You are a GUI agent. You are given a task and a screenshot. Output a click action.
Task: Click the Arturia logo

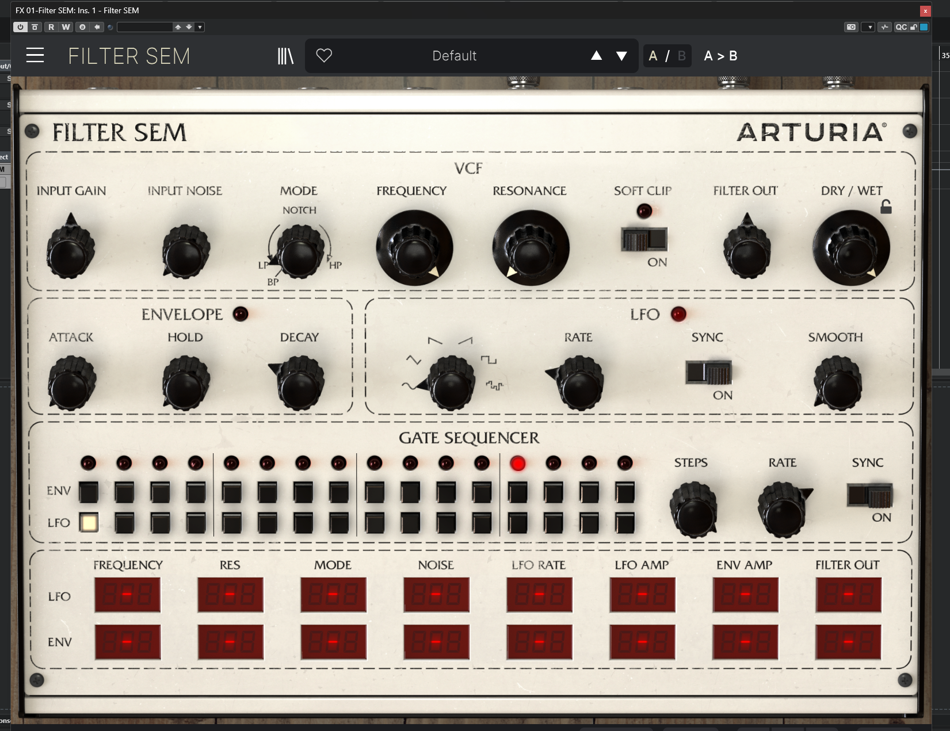tap(811, 132)
